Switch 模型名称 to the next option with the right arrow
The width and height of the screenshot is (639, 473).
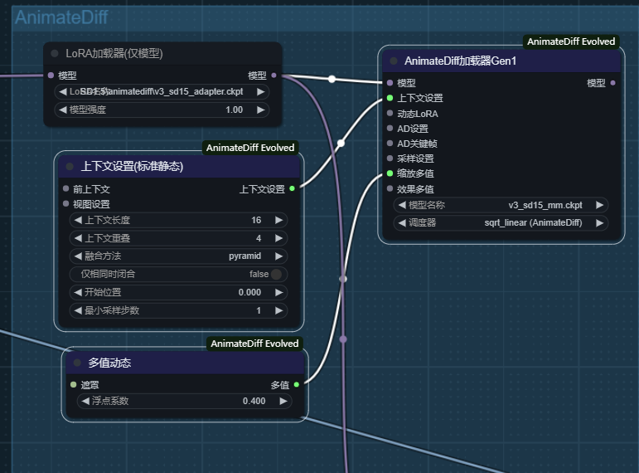point(599,205)
